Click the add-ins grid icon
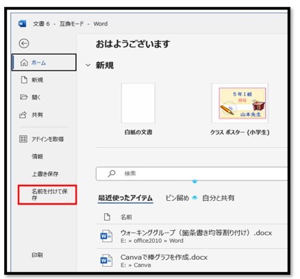The image size is (300, 279). coord(23,138)
